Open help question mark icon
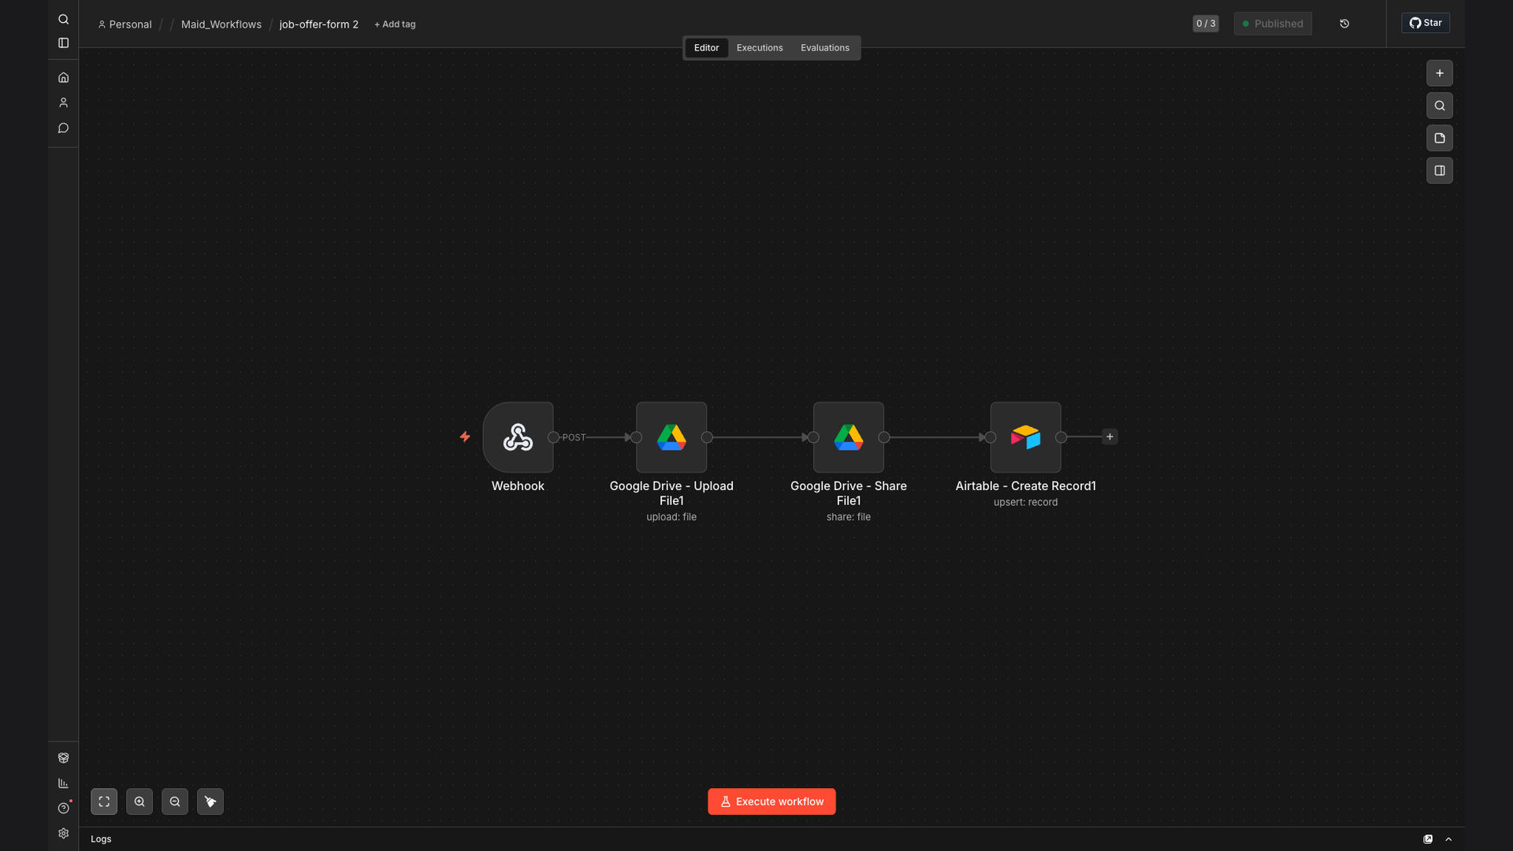Viewport: 1513px width, 851px height. pyautogui.click(x=63, y=808)
